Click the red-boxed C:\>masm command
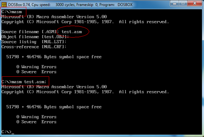 (x=12, y=12)
